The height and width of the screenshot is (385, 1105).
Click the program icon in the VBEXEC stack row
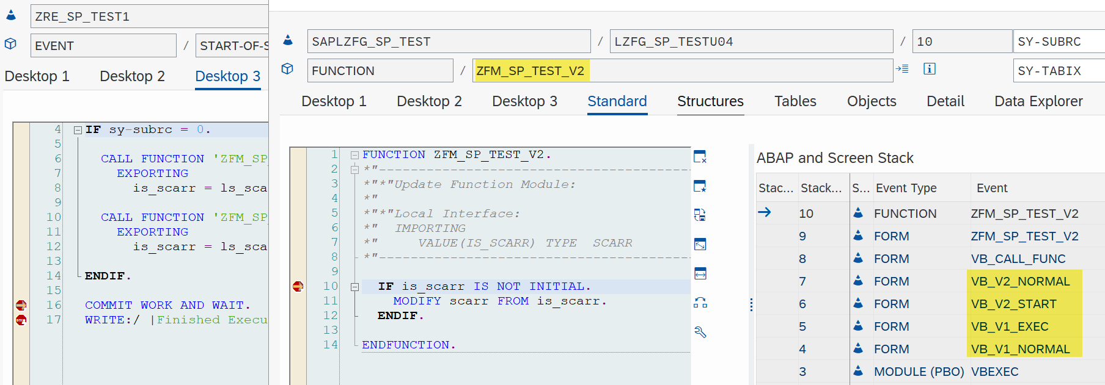pyautogui.click(x=858, y=371)
